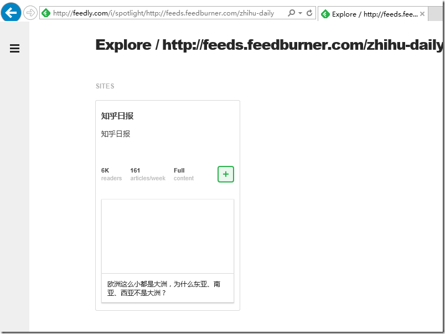This screenshot has width=445, height=334.
Task: Click the Feedly favicon in the address bar
Action: (x=46, y=13)
